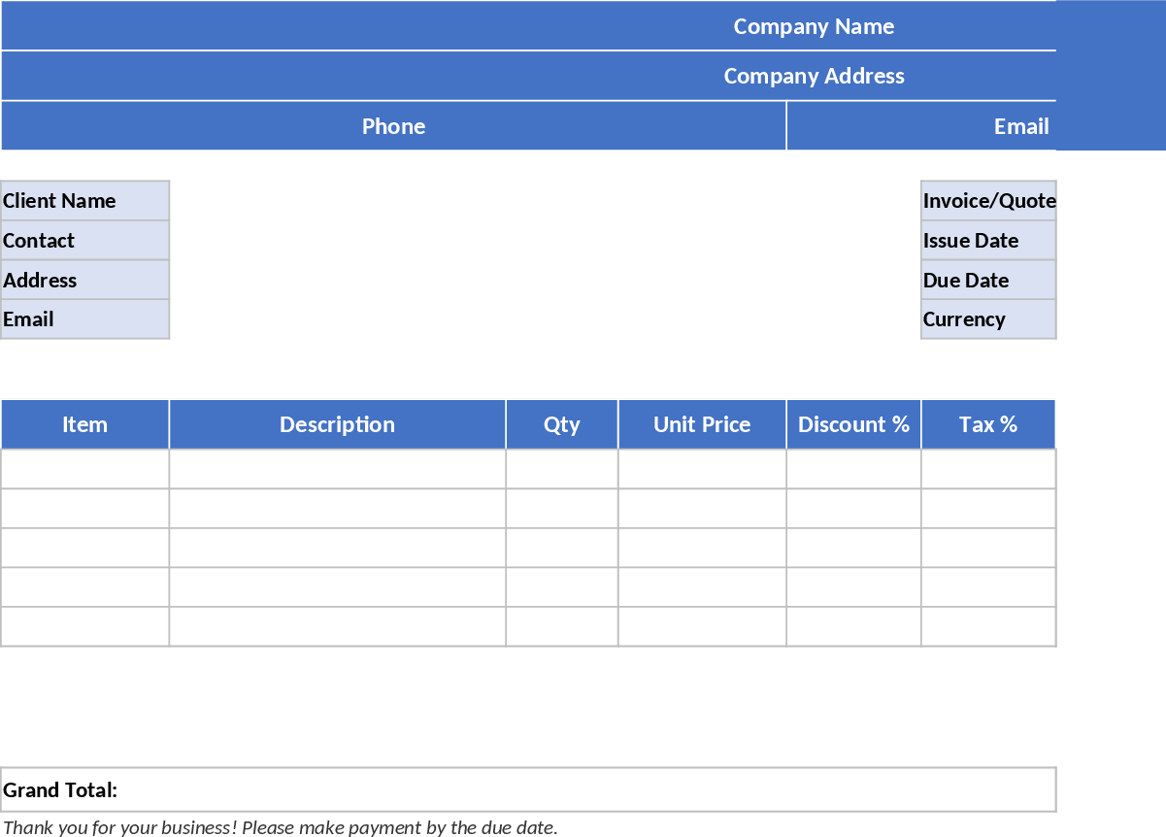Select the Address label cell
Image resolution: width=1166 pixels, height=837 pixels.
(84, 280)
